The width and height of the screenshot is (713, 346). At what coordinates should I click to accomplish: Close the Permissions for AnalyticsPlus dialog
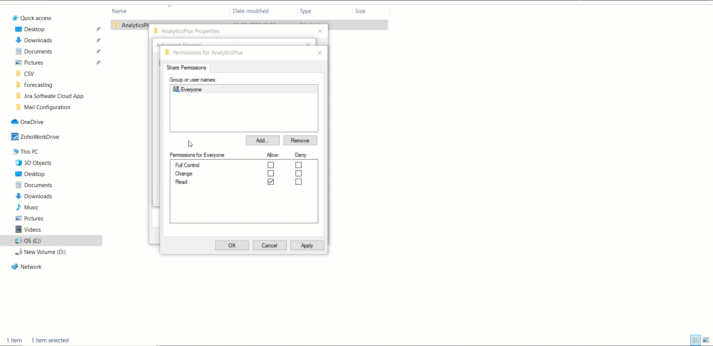coord(320,53)
